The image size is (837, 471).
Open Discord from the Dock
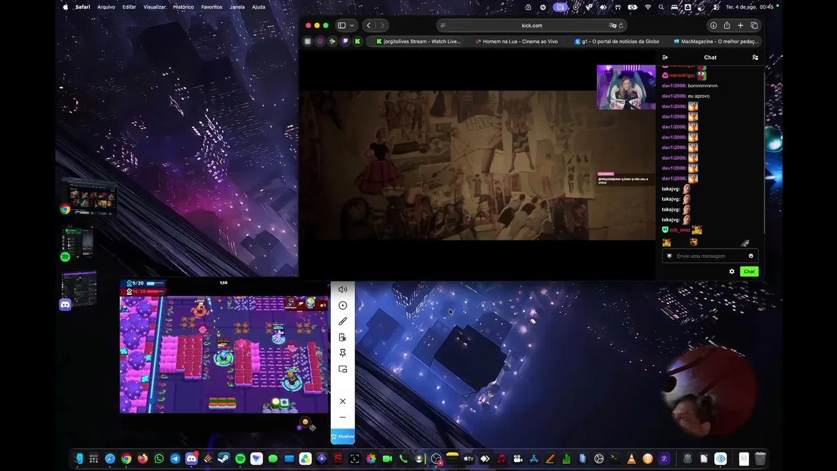(x=192, y=459)
